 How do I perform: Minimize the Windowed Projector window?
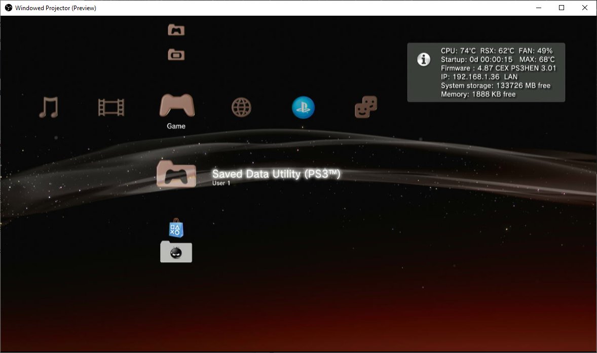pyautogui.click(x=538, y=8)
